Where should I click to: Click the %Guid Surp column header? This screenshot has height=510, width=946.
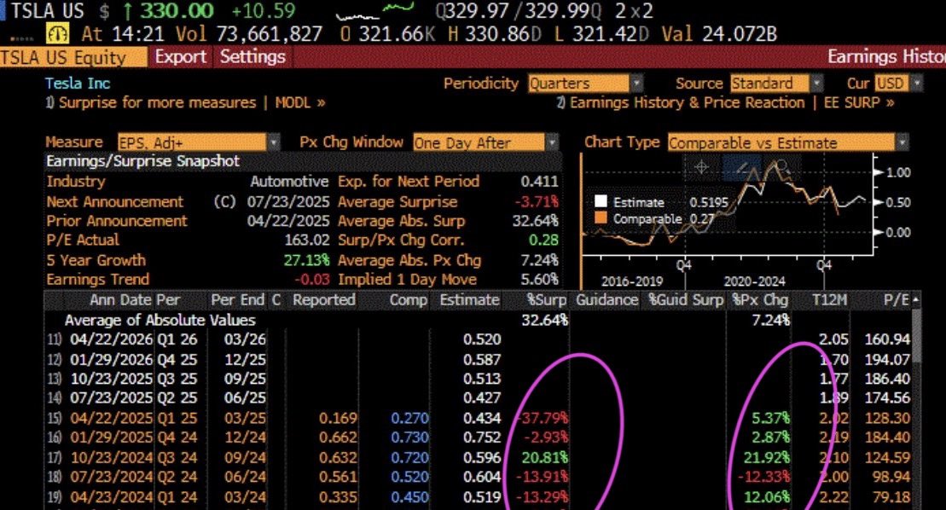686,299
